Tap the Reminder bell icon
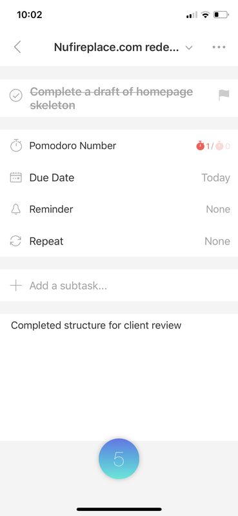The image size is (238, 516). (x=15, y=209)
